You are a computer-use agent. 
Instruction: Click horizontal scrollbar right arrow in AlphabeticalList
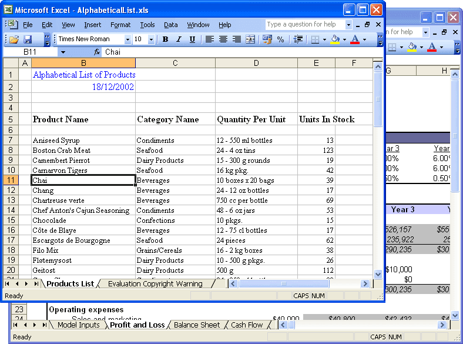click(365, 284)
